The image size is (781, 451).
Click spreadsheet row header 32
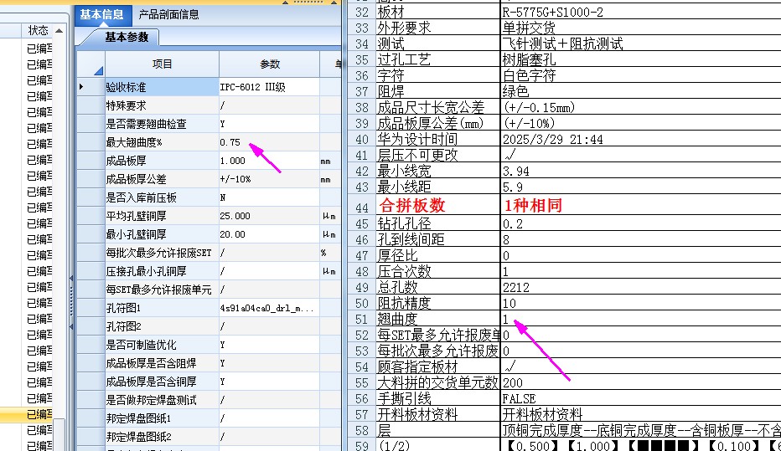tap(362, 12)
